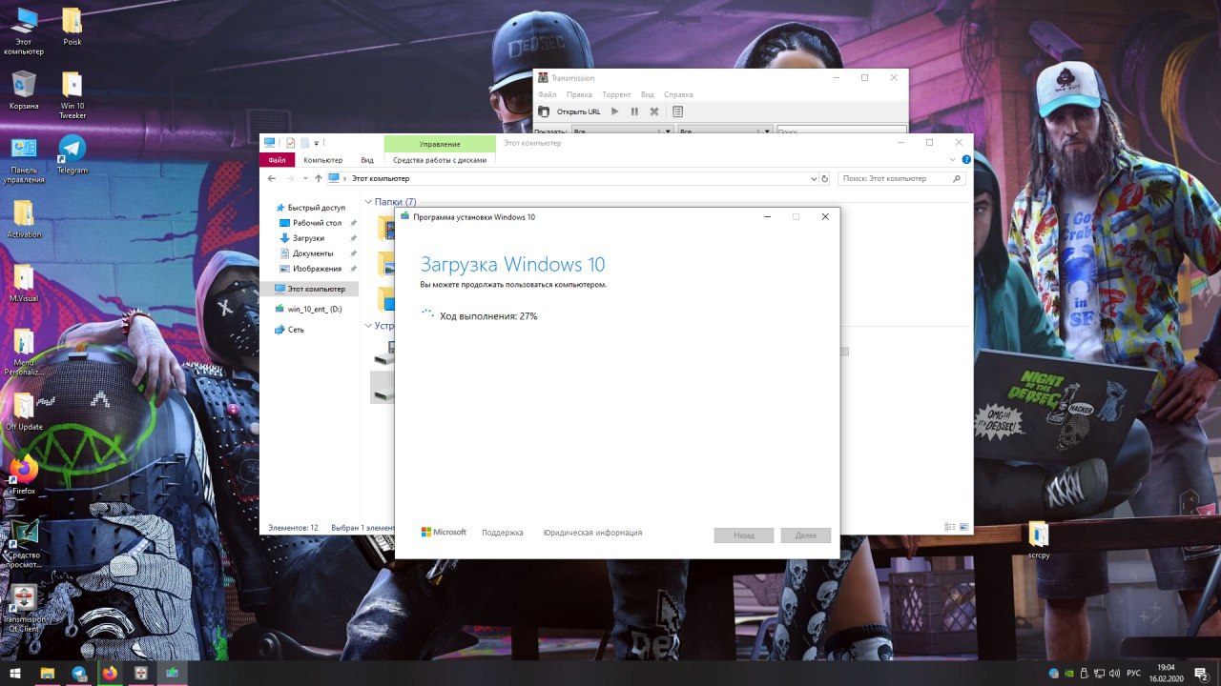1221x686 pixels.
Task: Expand address bar history dropdown
Action: (813, 178)
